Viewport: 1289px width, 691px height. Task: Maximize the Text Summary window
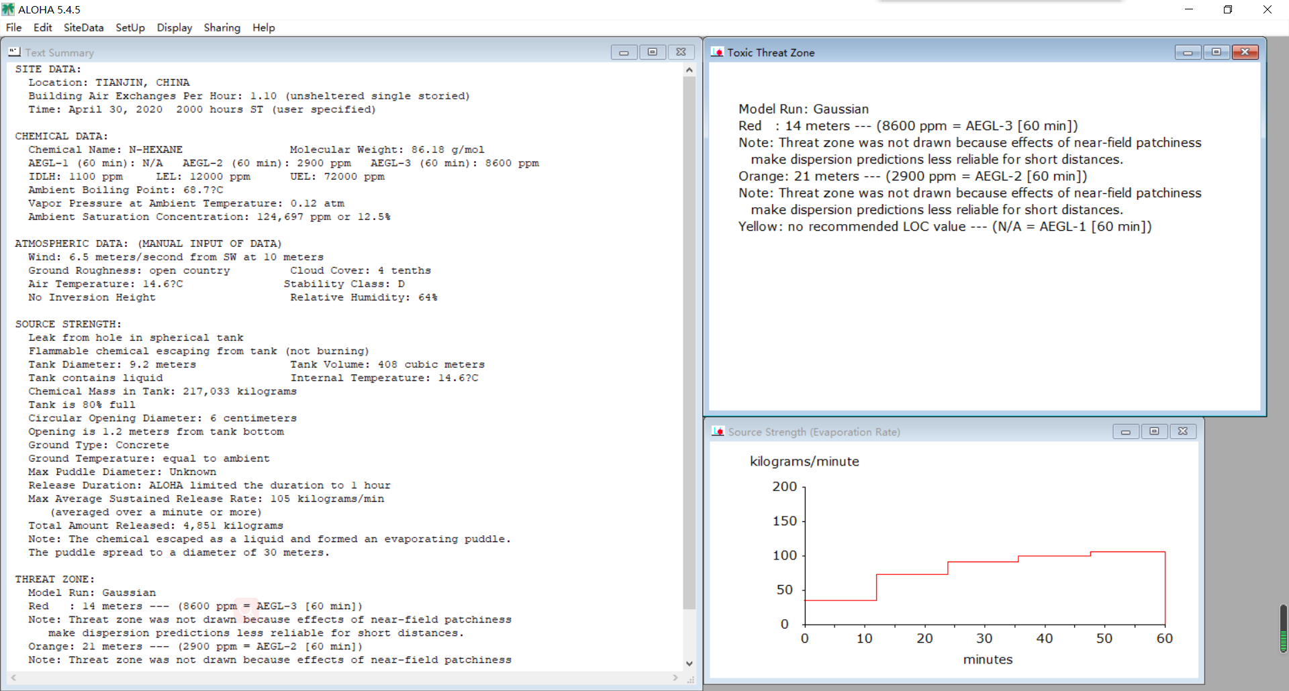coord(652,52)
